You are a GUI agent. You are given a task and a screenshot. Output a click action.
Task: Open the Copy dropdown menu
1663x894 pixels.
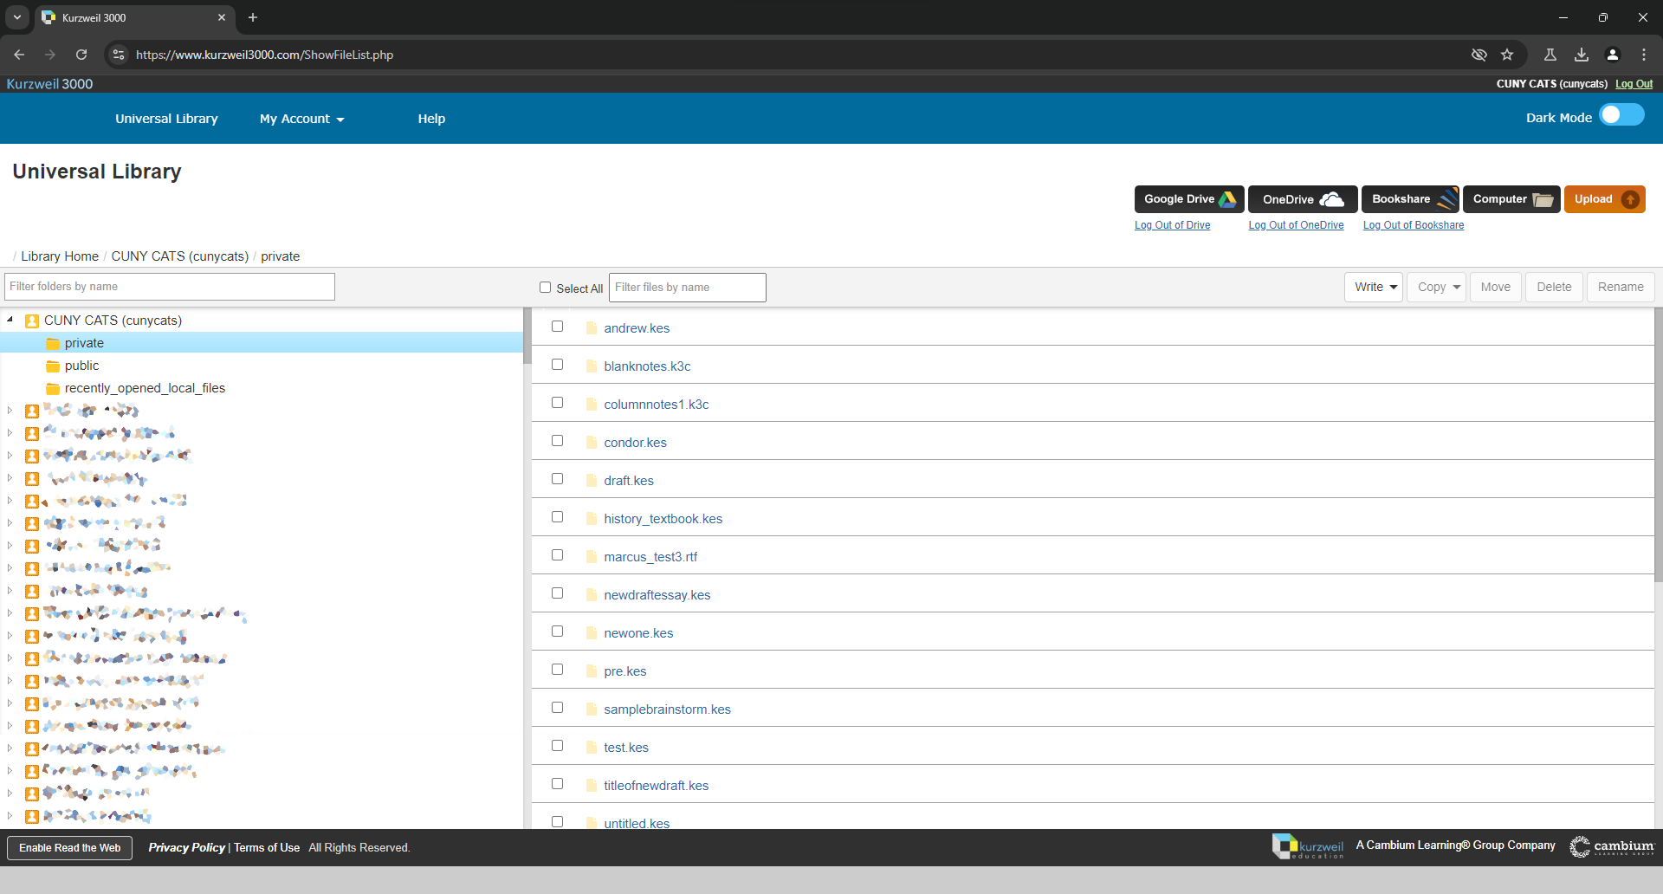click(1437, 287)
